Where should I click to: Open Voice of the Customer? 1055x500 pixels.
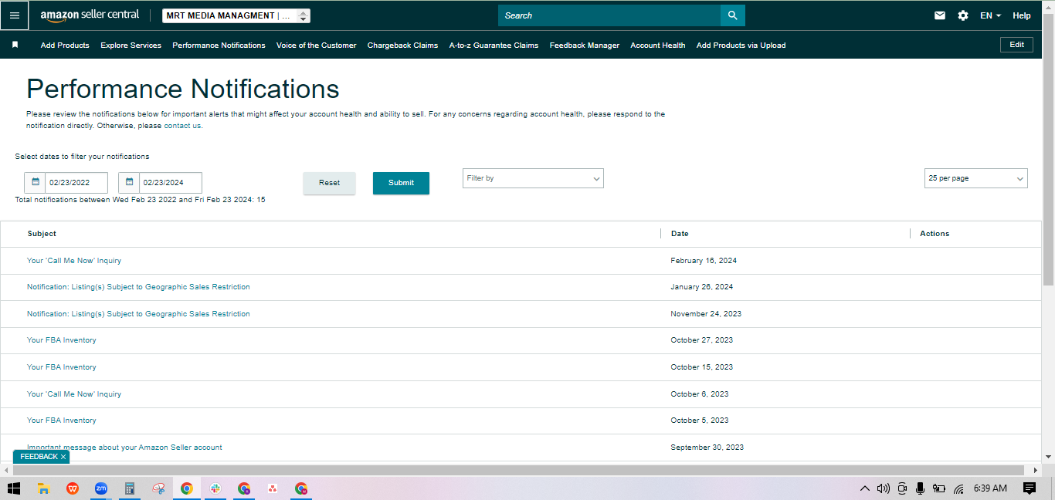[317, 46]
